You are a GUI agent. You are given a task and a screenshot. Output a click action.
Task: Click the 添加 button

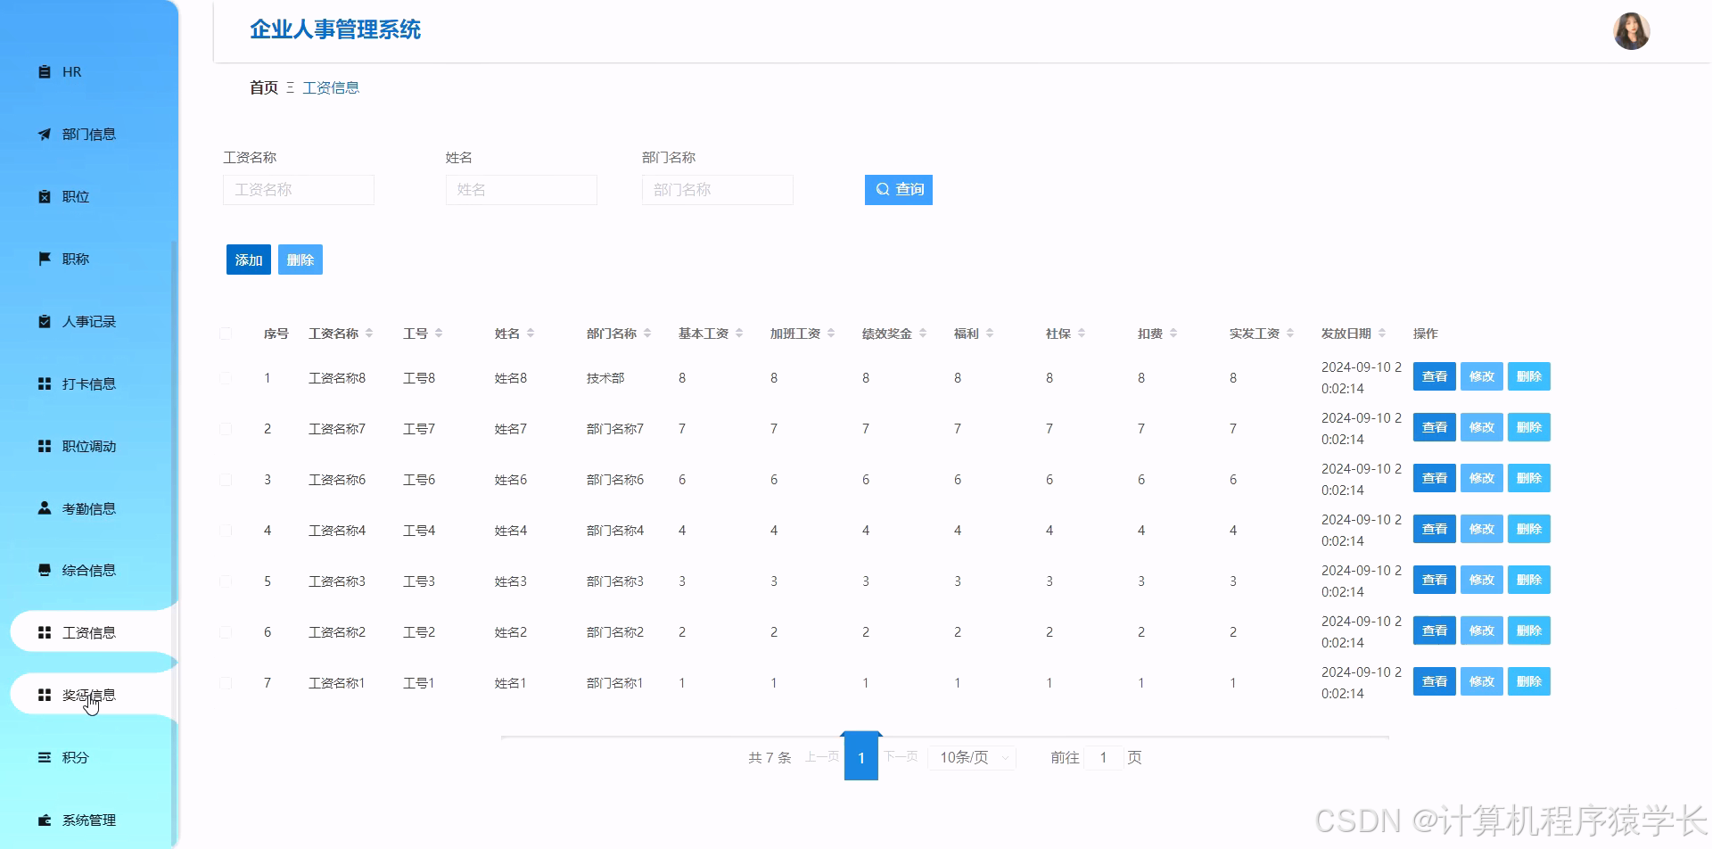[248, 259]
